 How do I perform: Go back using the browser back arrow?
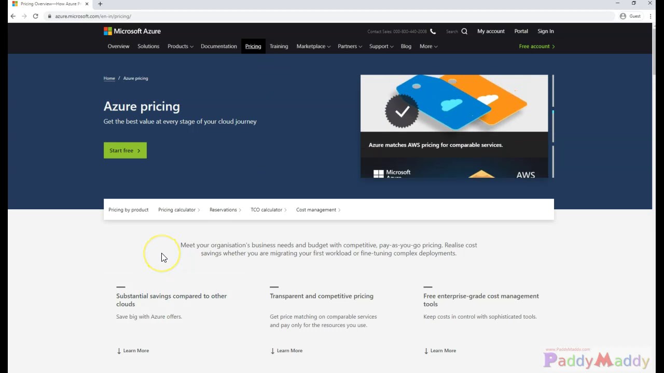click(x=13, y=16)
